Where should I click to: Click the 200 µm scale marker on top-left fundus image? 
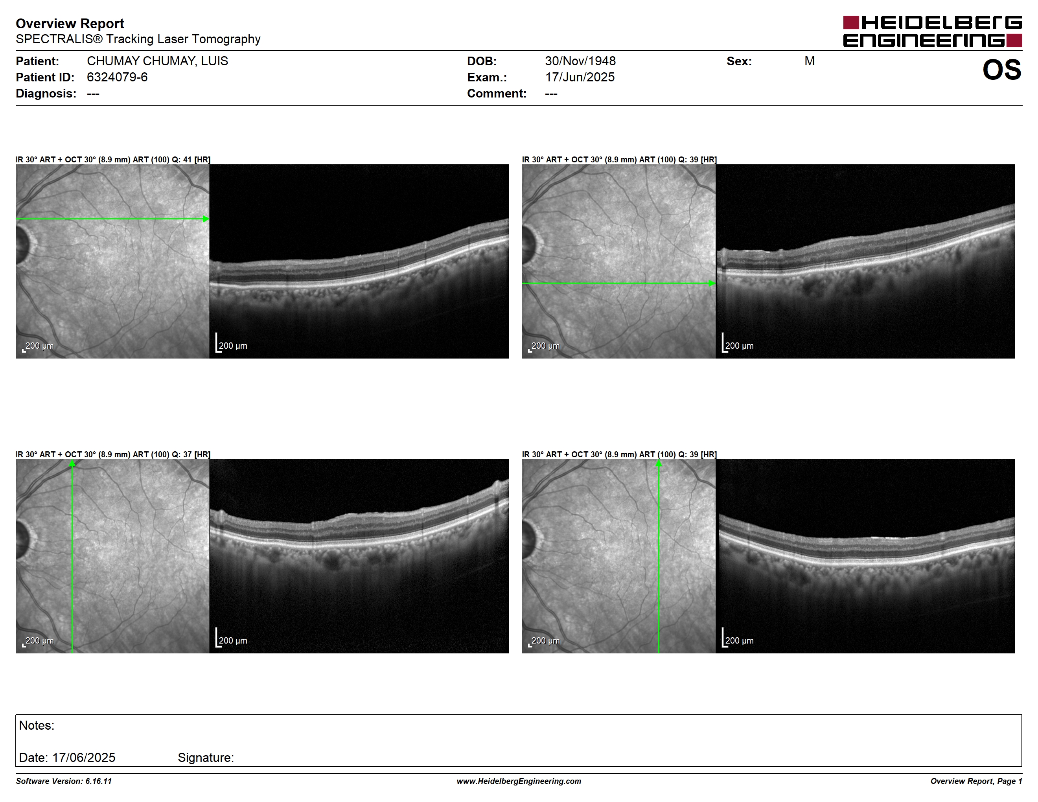[x=38, y=346]
